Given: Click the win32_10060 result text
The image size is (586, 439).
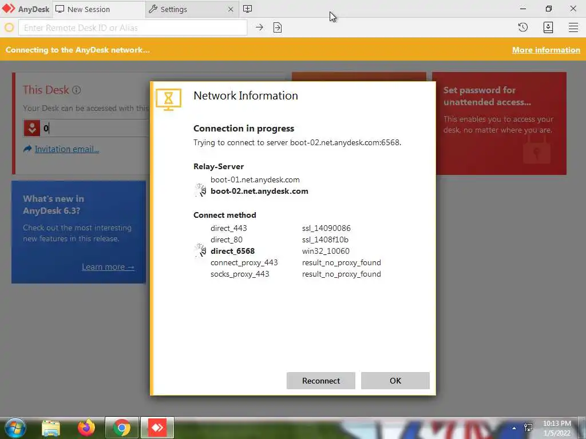Looking at the screenshot, I should (x=326, y=252).
